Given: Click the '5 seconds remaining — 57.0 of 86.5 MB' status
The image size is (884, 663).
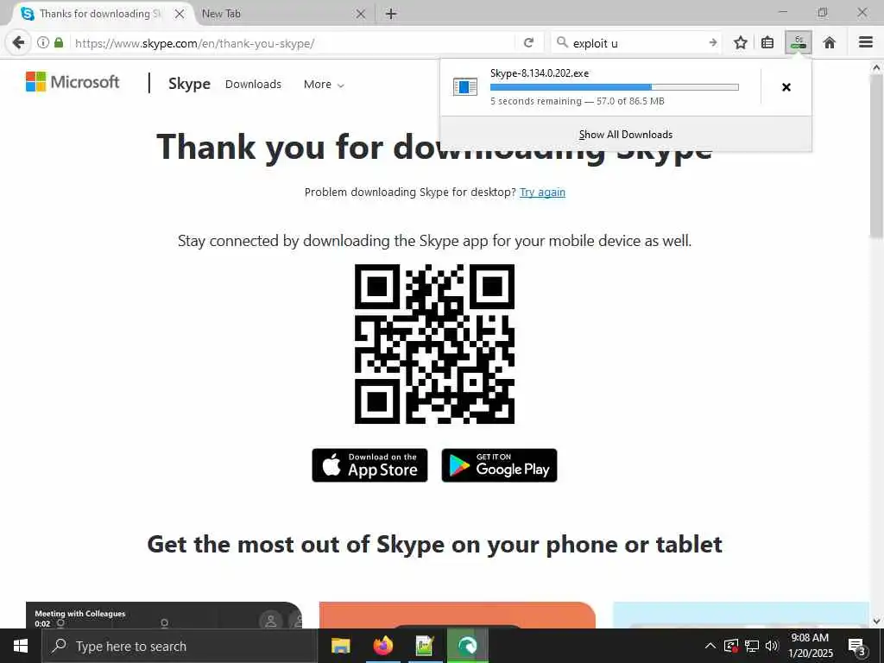Looking at the screenshot, I should pos(578,102).
